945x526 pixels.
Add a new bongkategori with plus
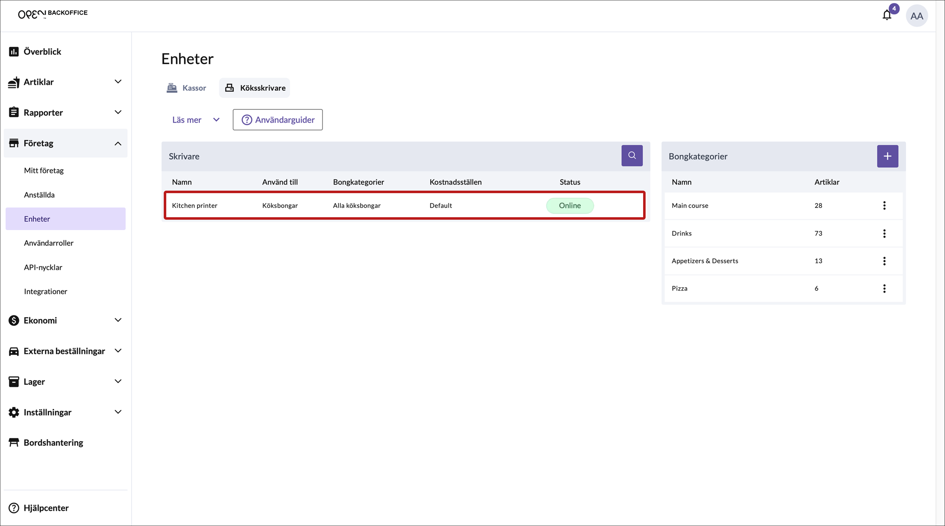coord(887,156)
